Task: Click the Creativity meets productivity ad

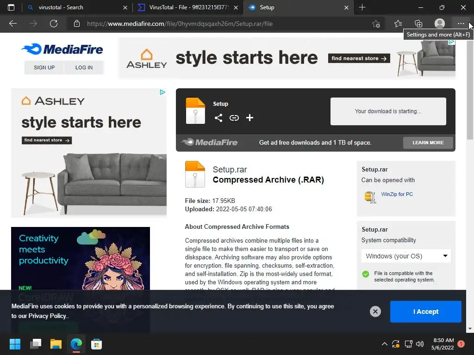Action: click(81, 258)
